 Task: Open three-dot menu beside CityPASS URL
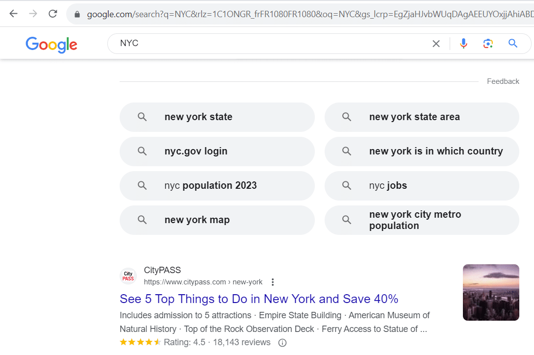pos(273,282)
